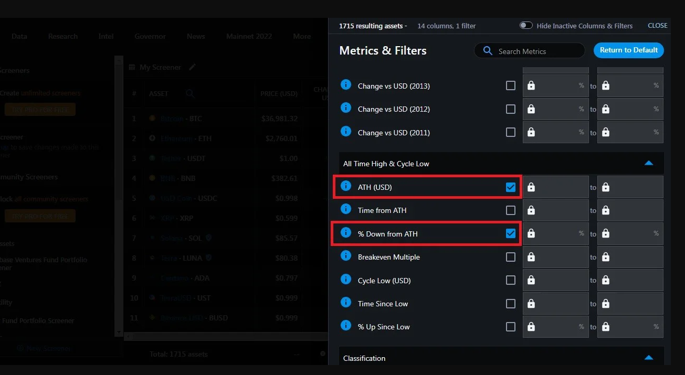Show info for % Down from ATH
The image size is (685, 375).
click(x=345, y=233)
